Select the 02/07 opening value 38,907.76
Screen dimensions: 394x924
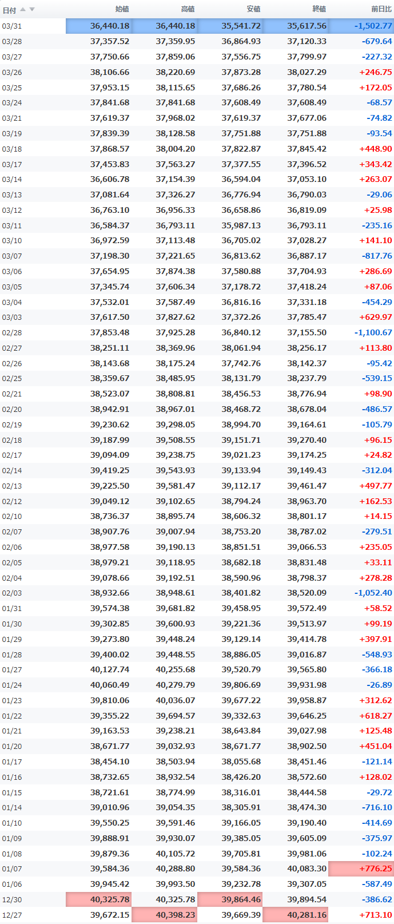tap(110, 532)
